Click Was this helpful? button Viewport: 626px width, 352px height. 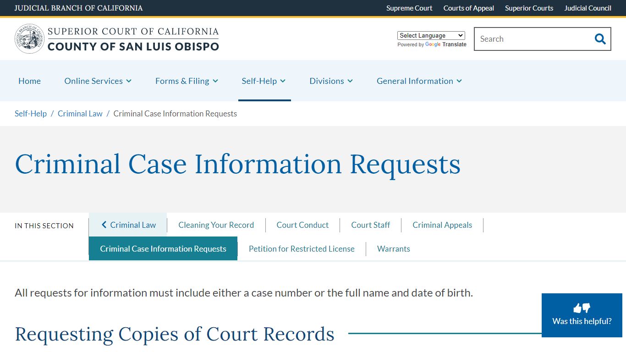click(x=582, y=315)
